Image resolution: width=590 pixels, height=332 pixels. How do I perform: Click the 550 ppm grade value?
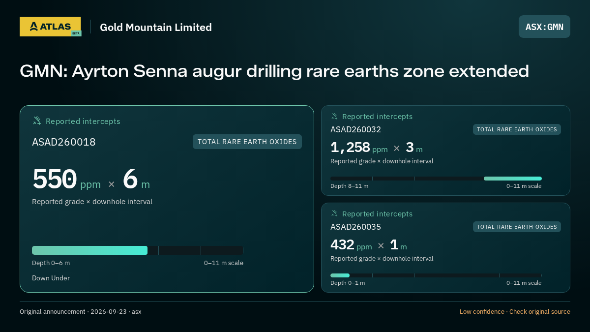(x=66, y=180)
